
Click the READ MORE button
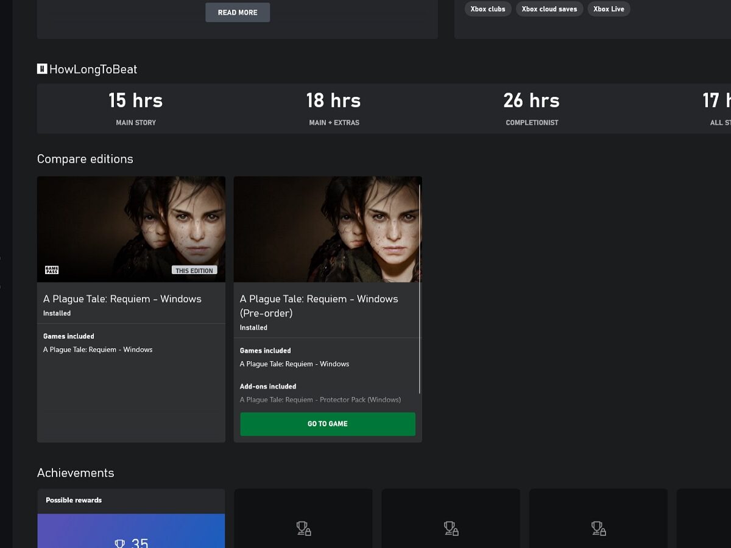pos(238,12)
